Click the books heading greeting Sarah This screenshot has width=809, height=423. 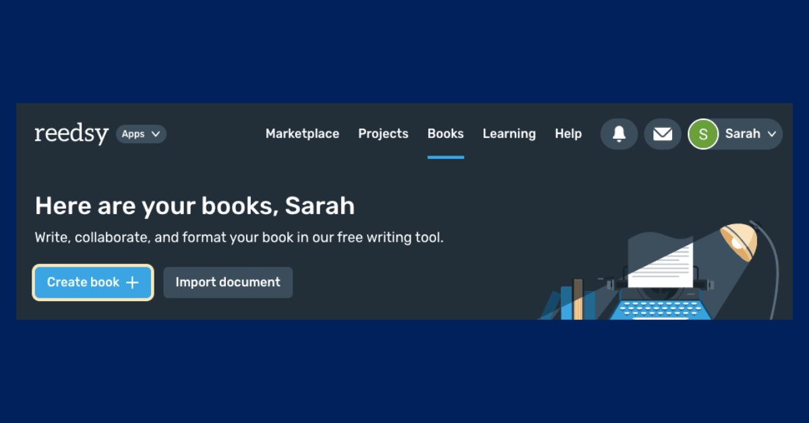pyautogui.click(x=194, y=205)
